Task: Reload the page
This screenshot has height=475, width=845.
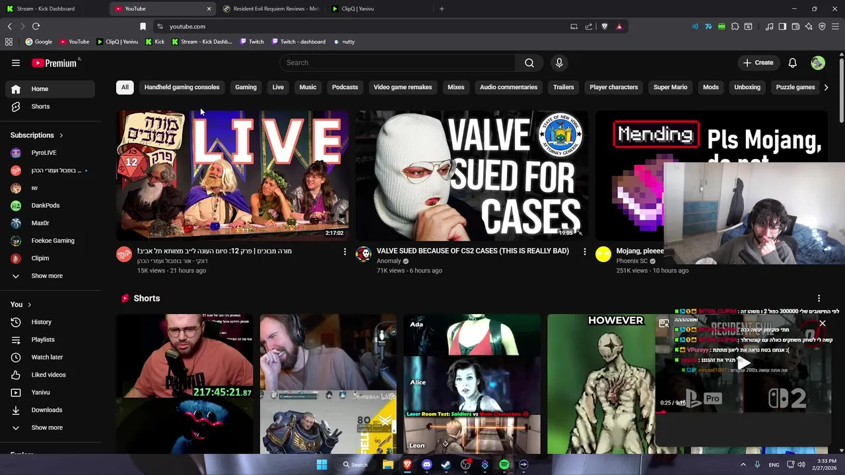Action: (x=36, y=26)
